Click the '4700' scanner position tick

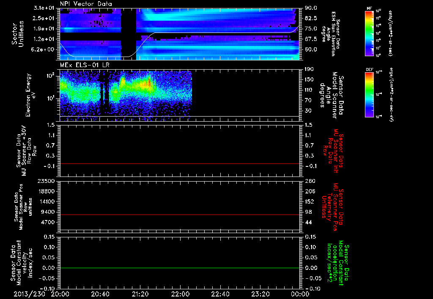click(x=48, y=222)
